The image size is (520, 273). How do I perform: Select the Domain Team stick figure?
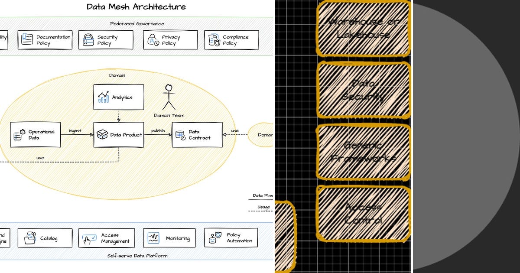168,96
